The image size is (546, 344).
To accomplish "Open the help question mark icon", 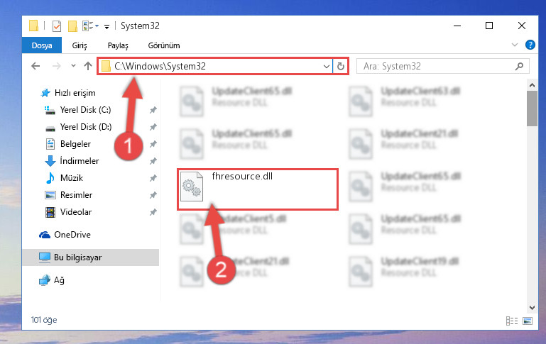I will pos(530,45).
